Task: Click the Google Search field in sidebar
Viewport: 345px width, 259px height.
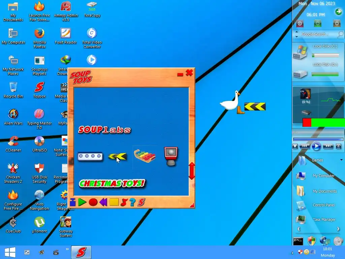Action: (x=318, y=34)
